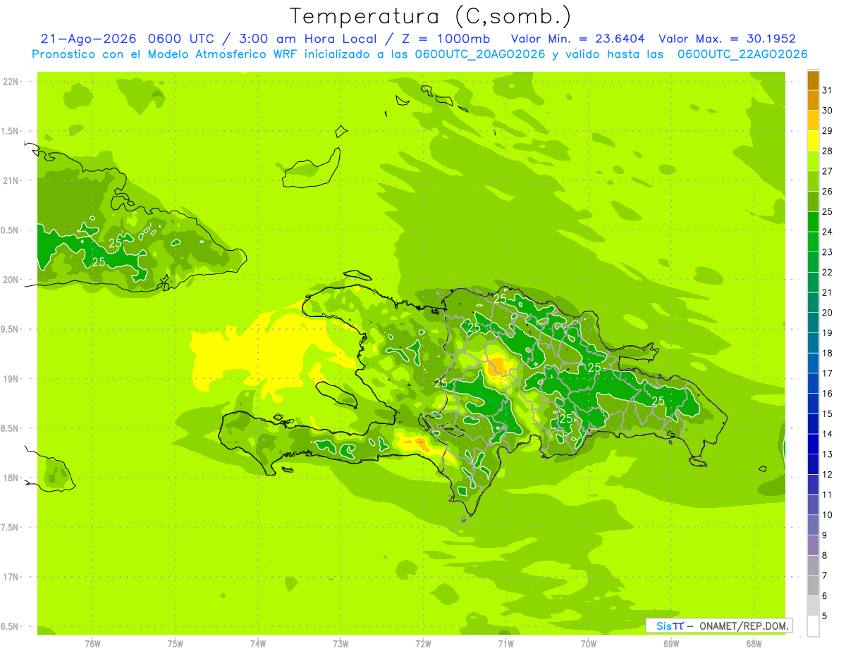Click the '19N' latitude axis label
Screen dimensions: 846x653
(11, 379)
